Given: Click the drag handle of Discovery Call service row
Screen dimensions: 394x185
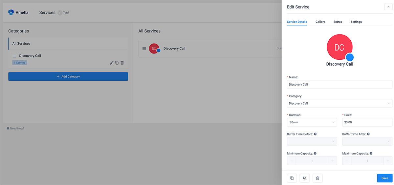Looking at the screenshot, I should point(144,49).
